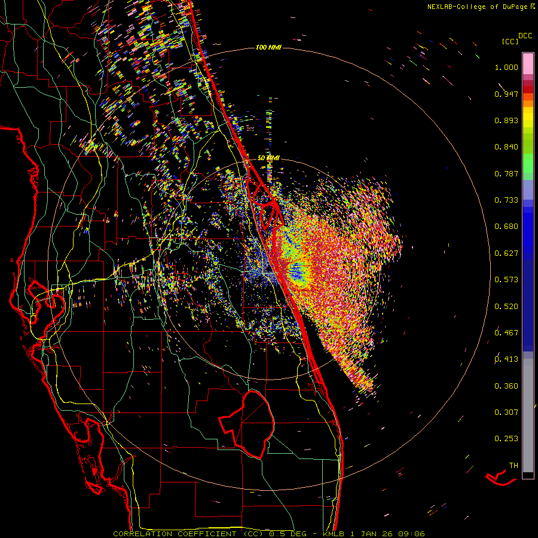Image resolution: width=538 pixels, height=538 pixels.
Task: Select the 0.947 scale value
Action: (x=506, y=94)
